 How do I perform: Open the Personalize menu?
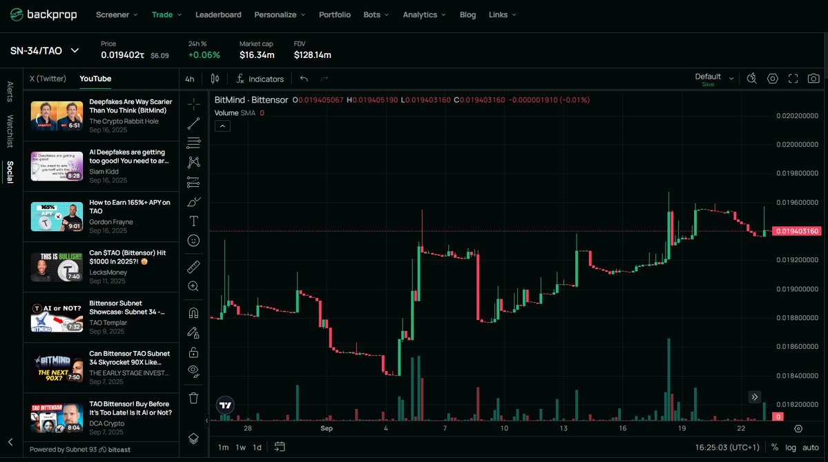click(280, 14)
